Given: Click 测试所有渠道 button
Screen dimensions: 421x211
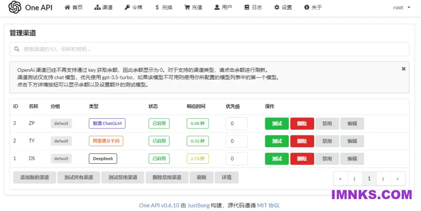Looking at the screenshot, I should (x=79, y=177).
